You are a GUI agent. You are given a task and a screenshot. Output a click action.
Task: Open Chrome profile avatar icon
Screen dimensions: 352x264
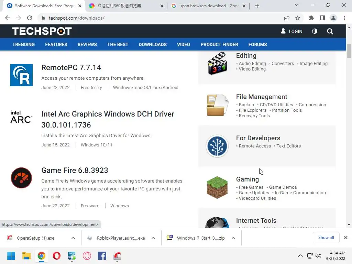point(333,18)
